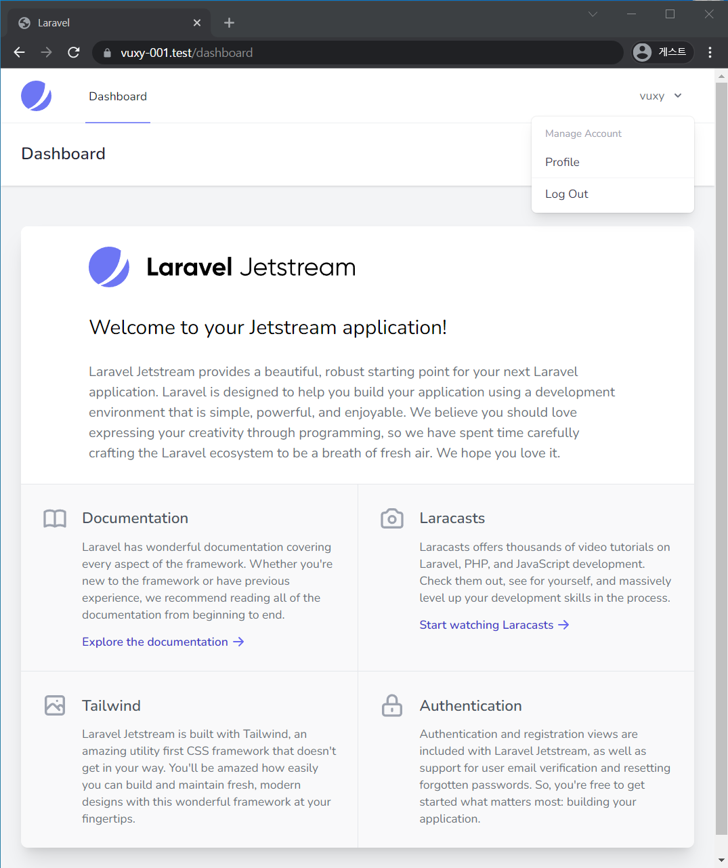Click the page vertical scrollbar thumb

721,458
